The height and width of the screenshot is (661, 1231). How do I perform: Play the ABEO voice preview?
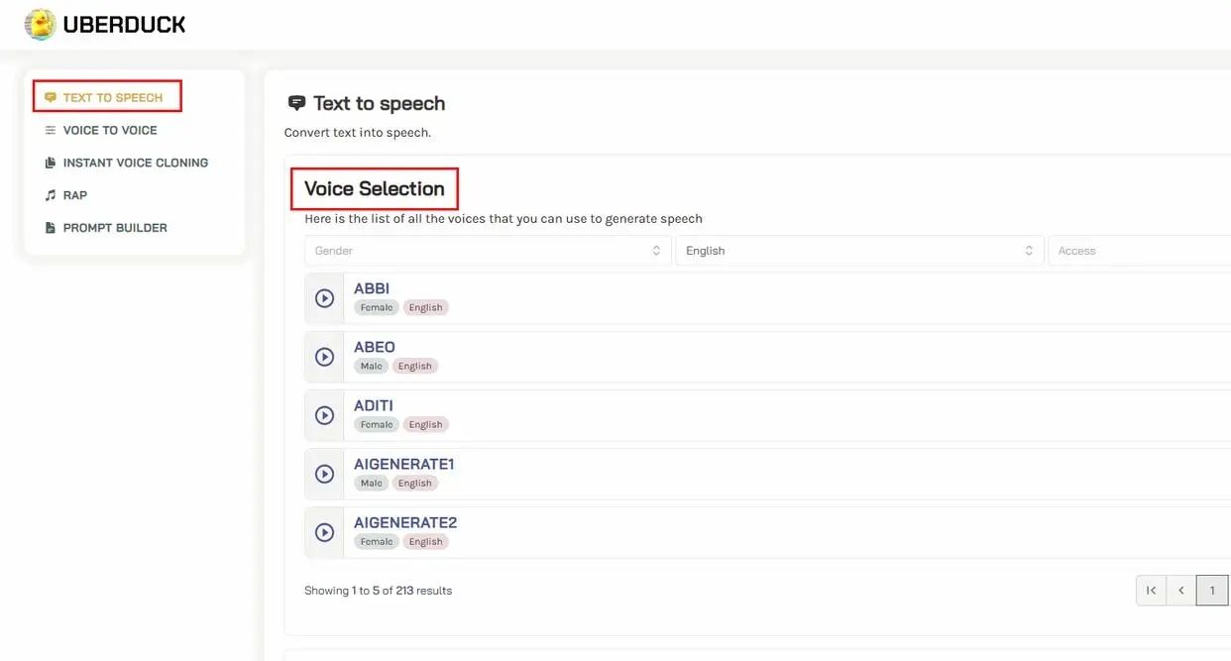324,356
